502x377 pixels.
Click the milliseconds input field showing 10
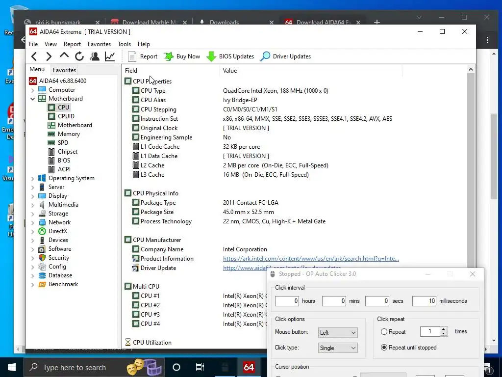pyautogui.click(x=424, y=301)
